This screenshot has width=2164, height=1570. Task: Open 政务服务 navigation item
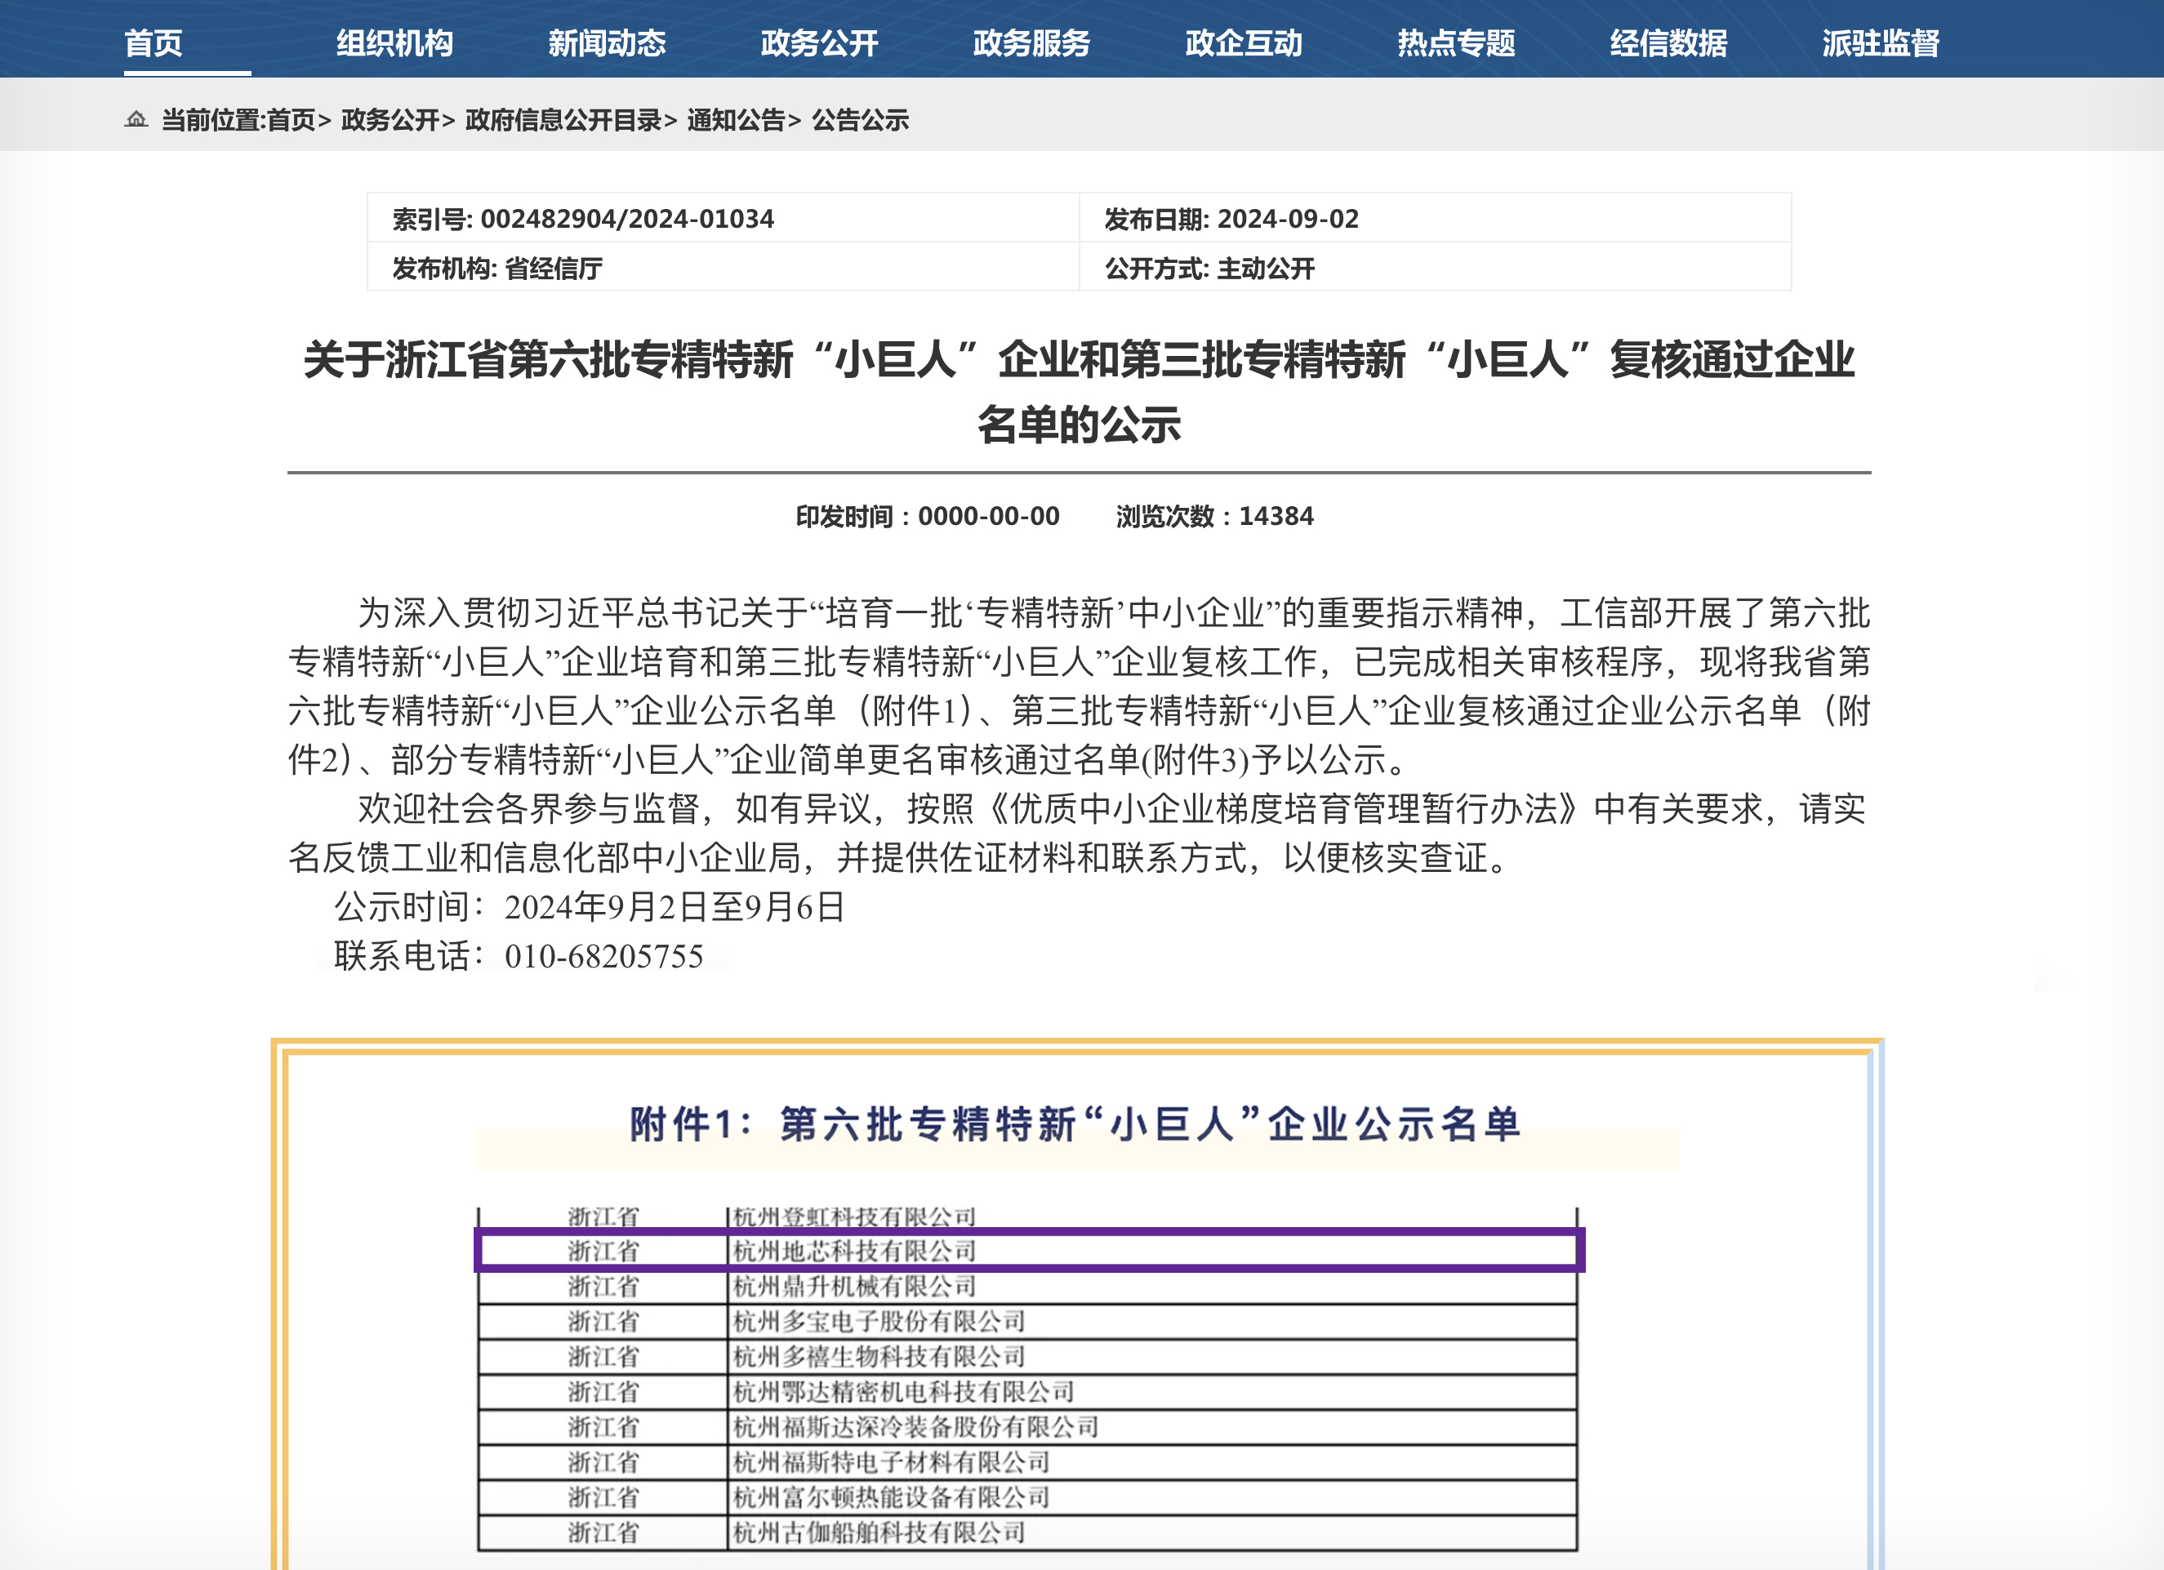click(1031, 43)
